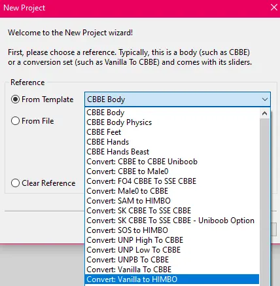280x286 pixels.
Task: Select Convert: SOS to HIMBO
Action: click(x=172, y=230)
